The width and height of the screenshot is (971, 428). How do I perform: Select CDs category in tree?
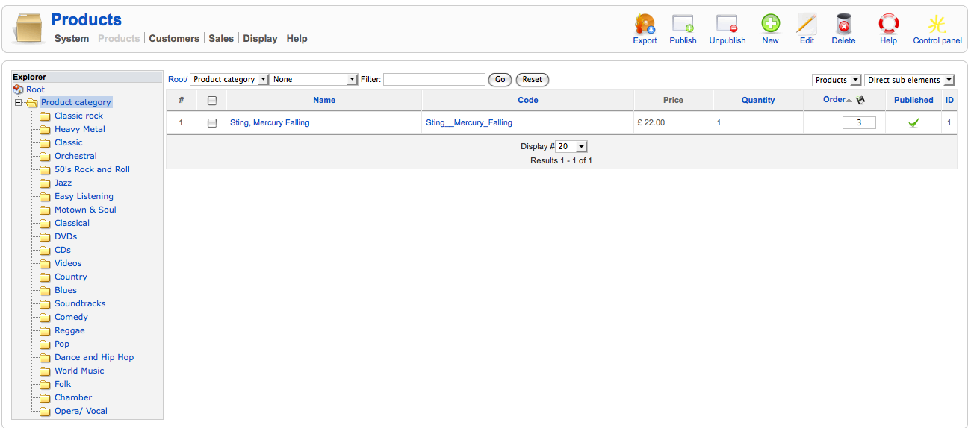tap(63, 251)
